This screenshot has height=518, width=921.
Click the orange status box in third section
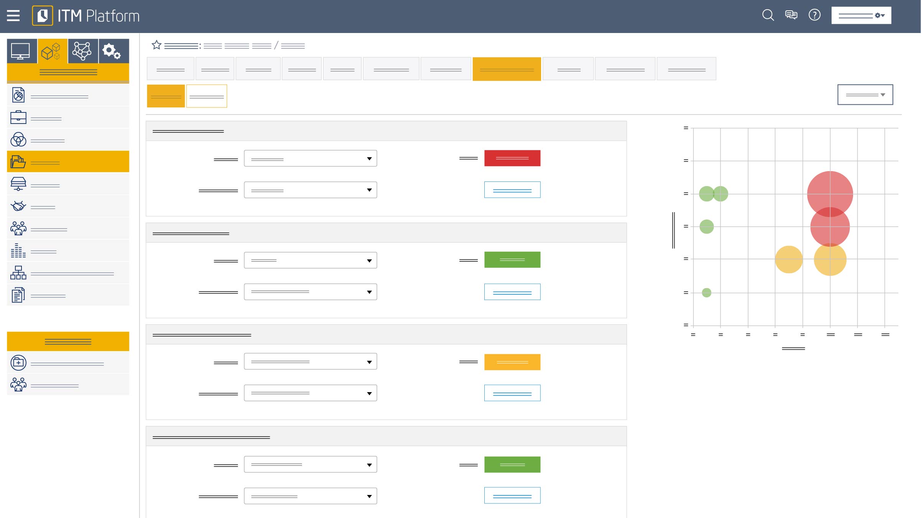coord(512,362)
